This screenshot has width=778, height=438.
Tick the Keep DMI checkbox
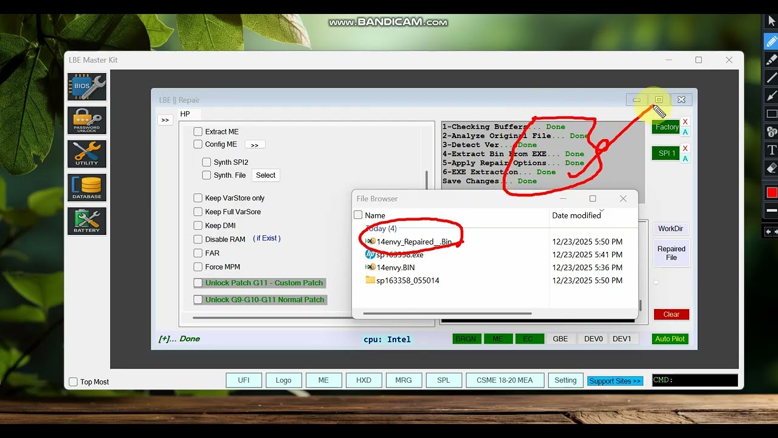[x=198, y=226]
